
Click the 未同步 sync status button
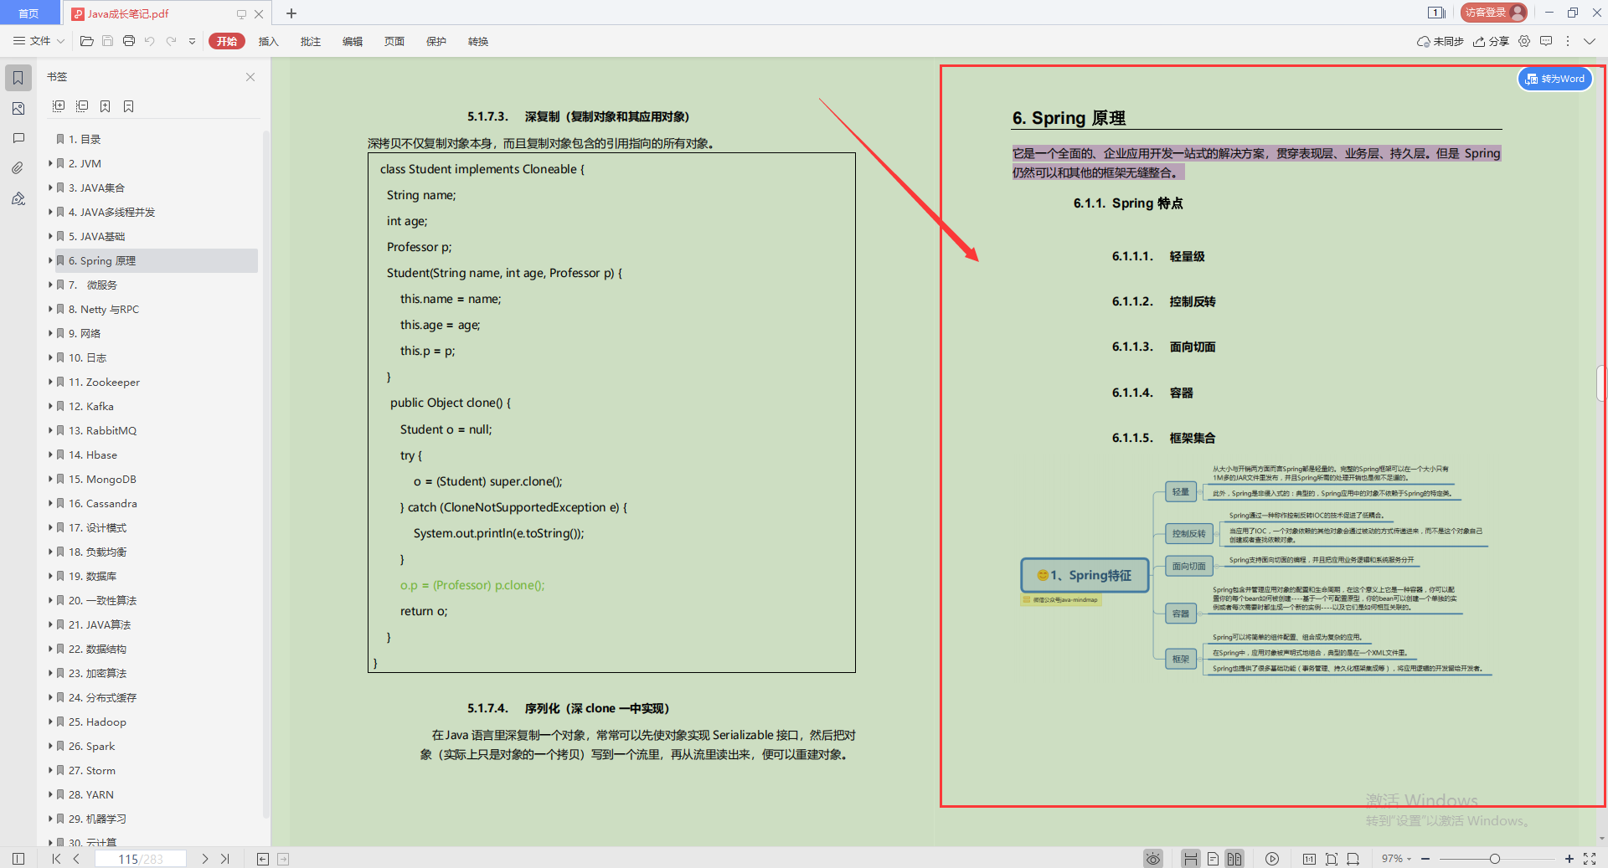[1440, 41]
